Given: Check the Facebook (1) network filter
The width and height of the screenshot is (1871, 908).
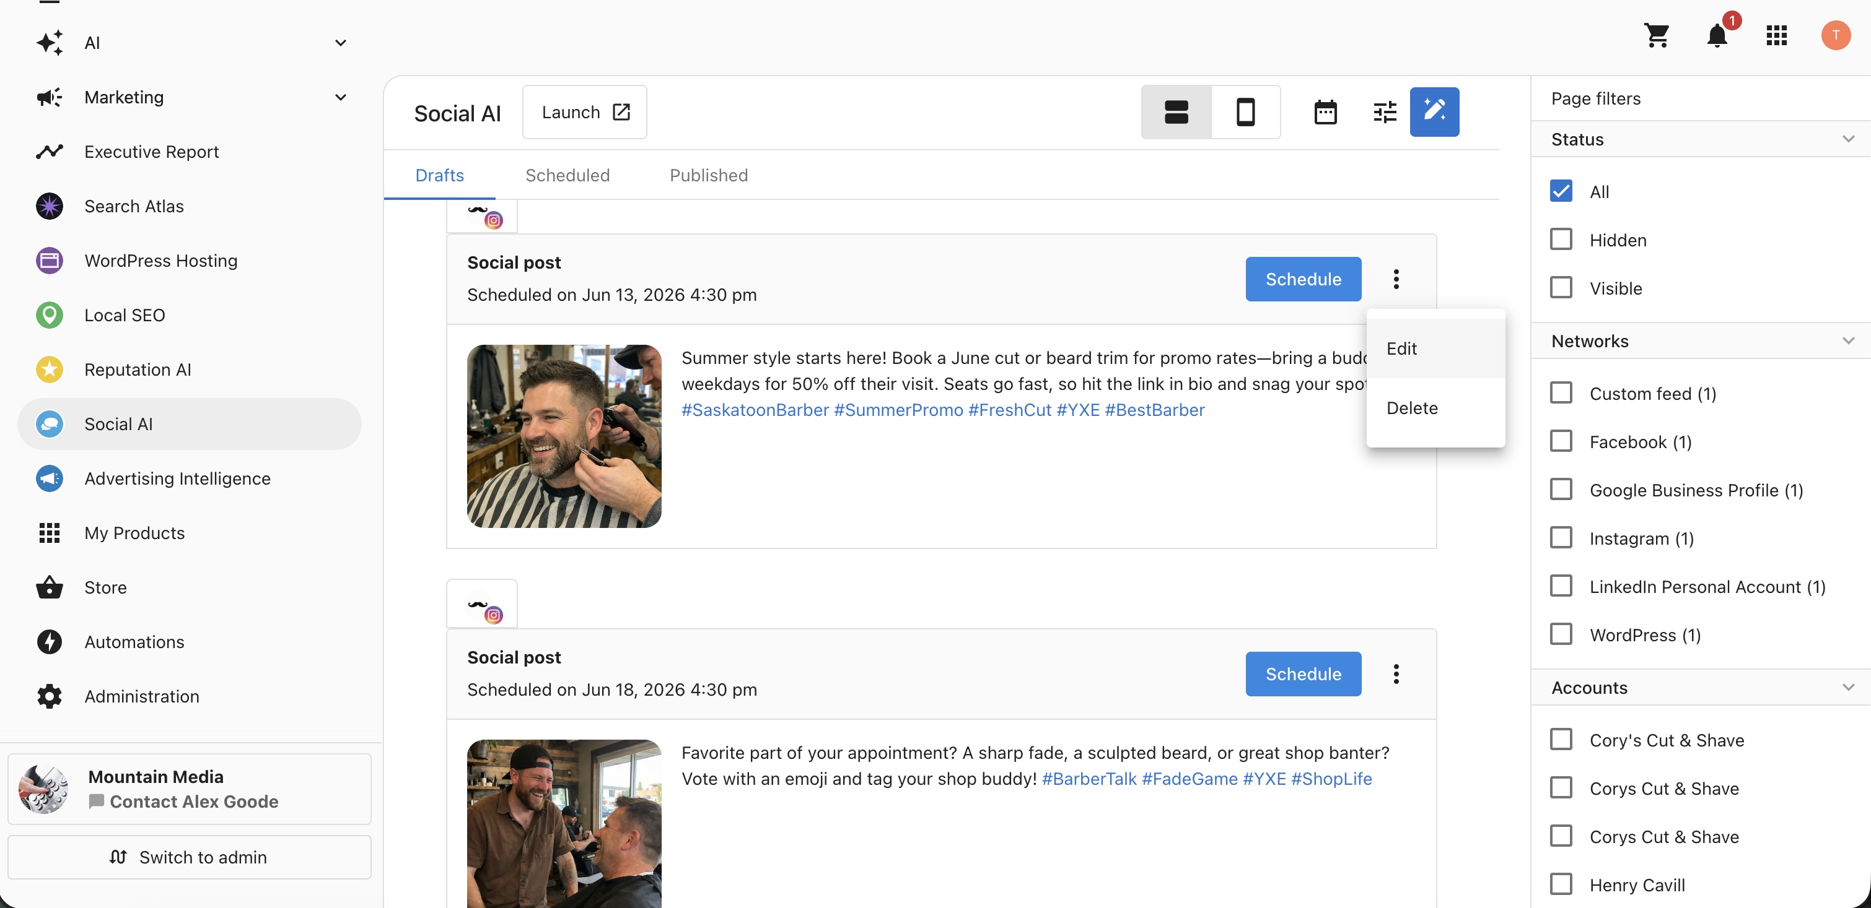Looking at the screenshot, I should 1561,441.
